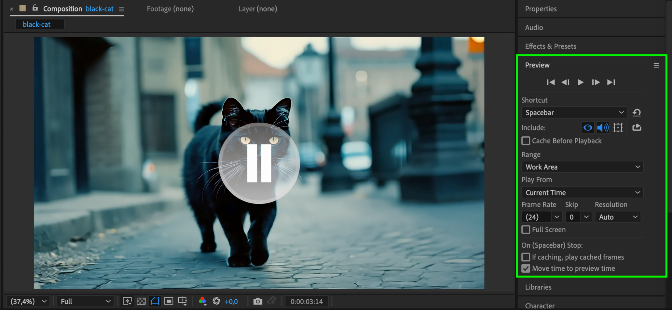Toggle video inclusion eye icon
The height and width of the screenshot is (310, 672).
coord(588,128)
